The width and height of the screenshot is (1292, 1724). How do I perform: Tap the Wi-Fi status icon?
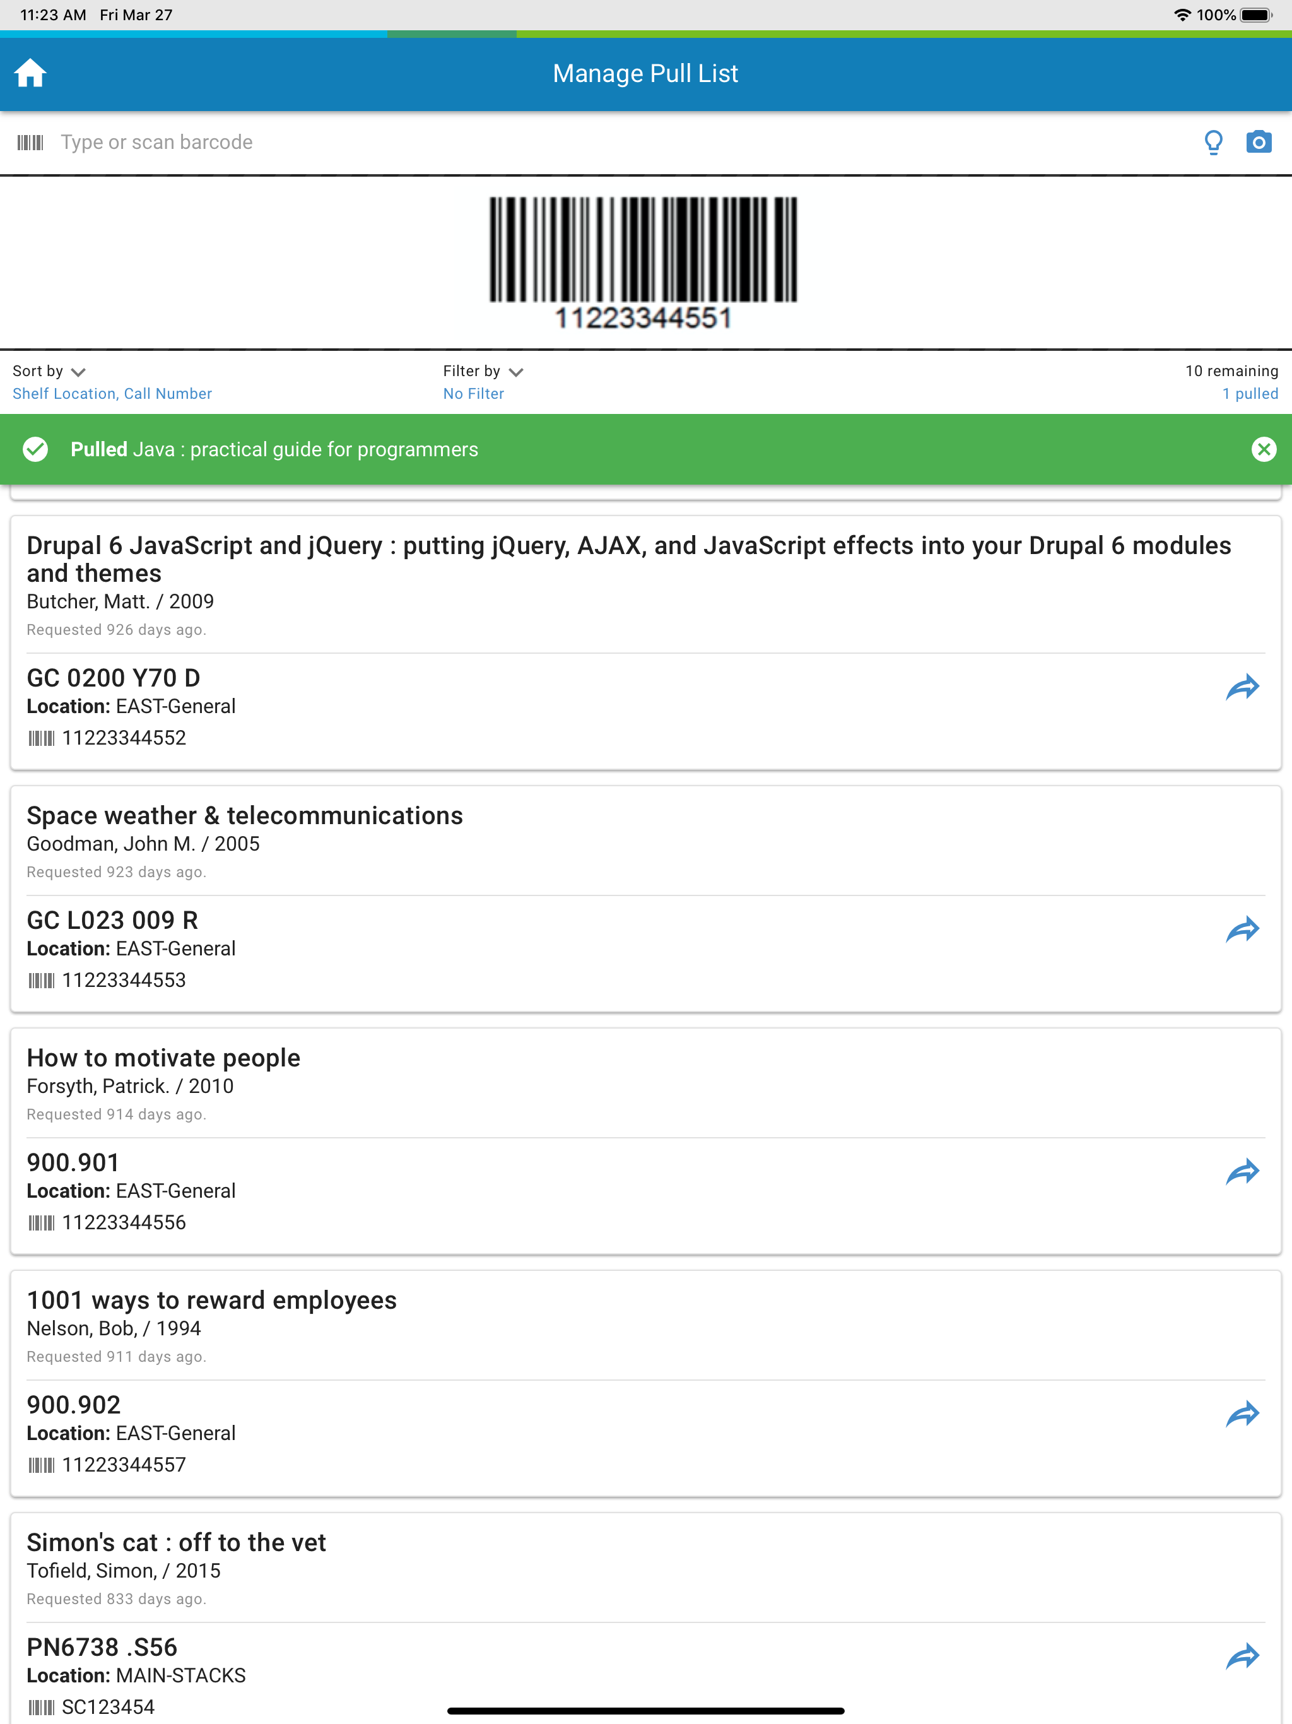[x=1182, y=16]
